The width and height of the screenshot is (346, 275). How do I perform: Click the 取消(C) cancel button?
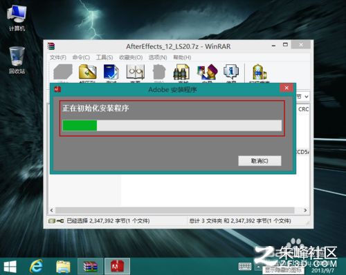tap(259, 161)
